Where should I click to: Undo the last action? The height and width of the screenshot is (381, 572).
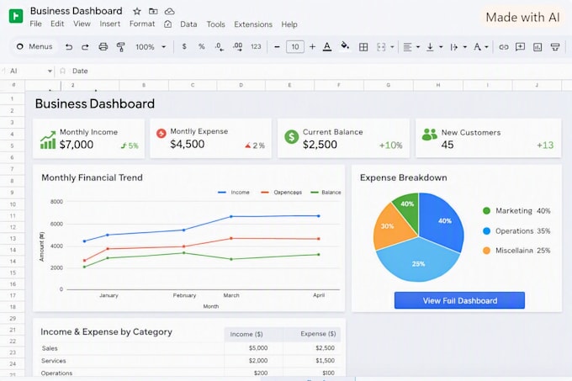[69, 46]
